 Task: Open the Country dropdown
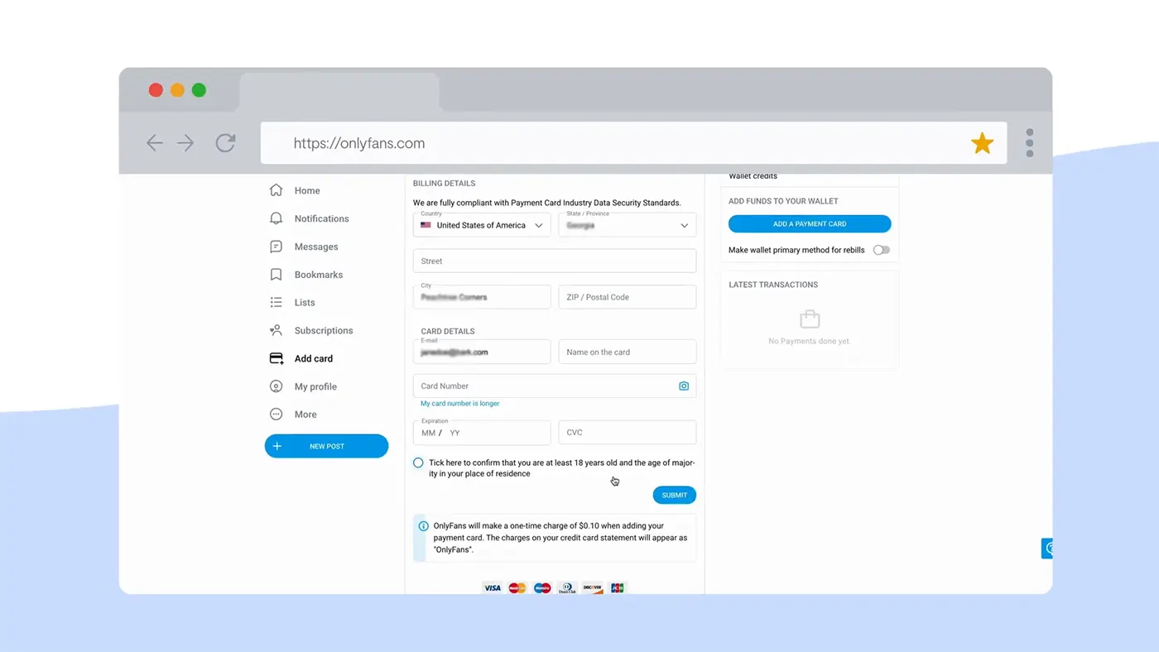click(x=482, y=225)
